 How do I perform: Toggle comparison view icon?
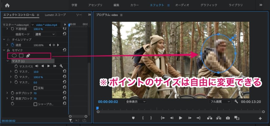(x=237, y=118)
